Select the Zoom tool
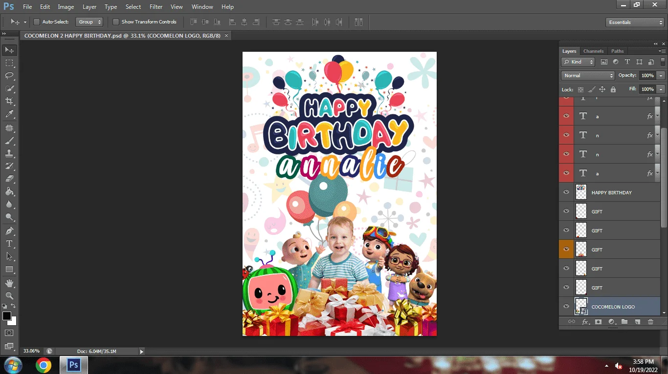 (x=9, y=296)
